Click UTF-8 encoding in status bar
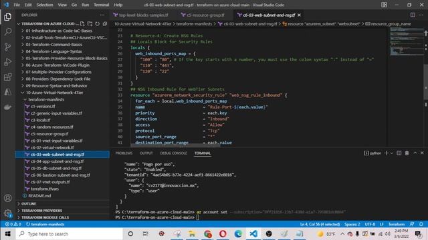 click(x=370, y=224)
